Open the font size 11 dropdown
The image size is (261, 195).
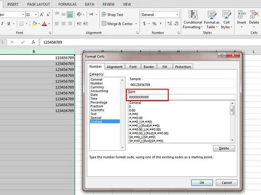pyautogui.click(x=36, y=14)
